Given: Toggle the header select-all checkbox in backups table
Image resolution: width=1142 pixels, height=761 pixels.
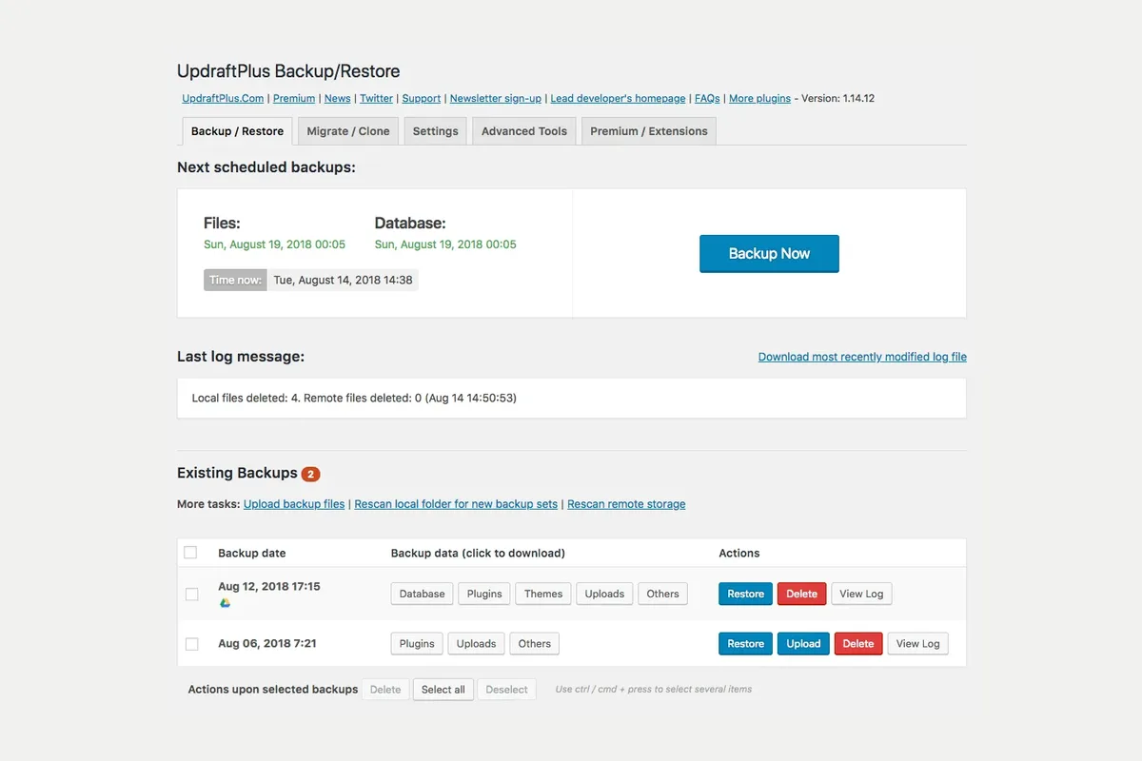Looking at the screenshot, I should point(190,553).
